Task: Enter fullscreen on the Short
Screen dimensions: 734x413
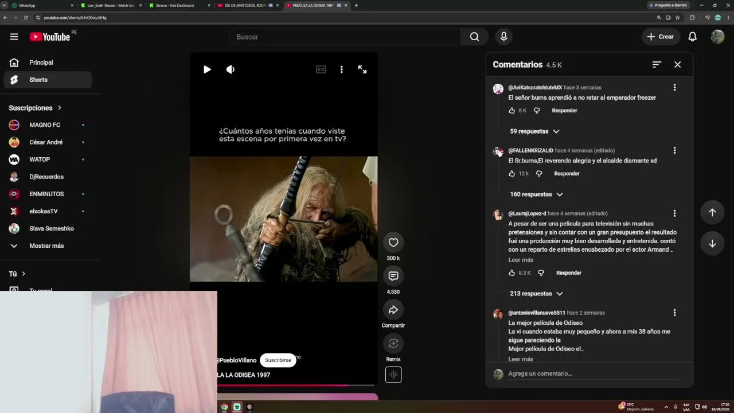Action: pos(362,69)
